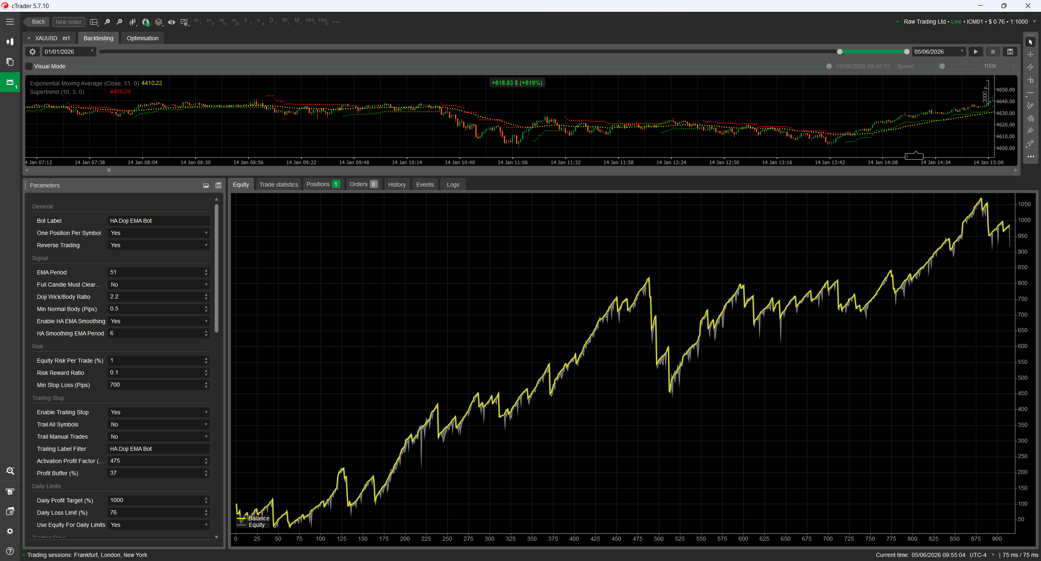Open the Trail All Symbols dropdown
The image size is (1041, 561).
(x=159, y=424)
